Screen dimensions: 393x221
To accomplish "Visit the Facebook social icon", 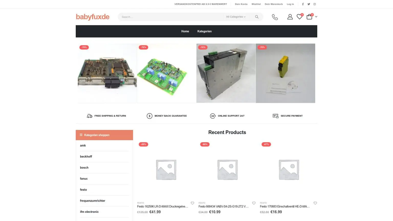I will click(303, 4).
